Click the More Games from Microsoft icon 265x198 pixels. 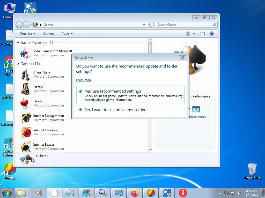click(25, 53)
